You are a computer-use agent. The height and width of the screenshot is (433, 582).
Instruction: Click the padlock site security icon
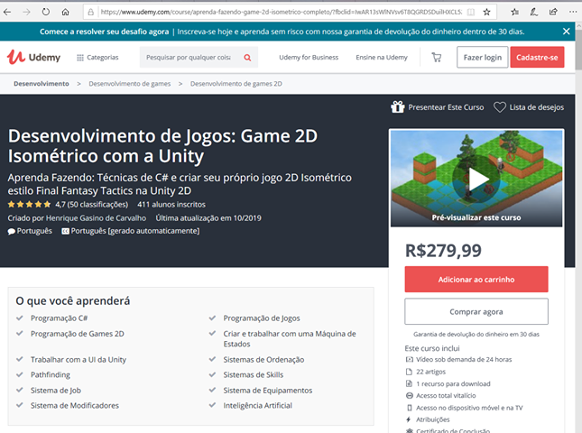(90, 13)
